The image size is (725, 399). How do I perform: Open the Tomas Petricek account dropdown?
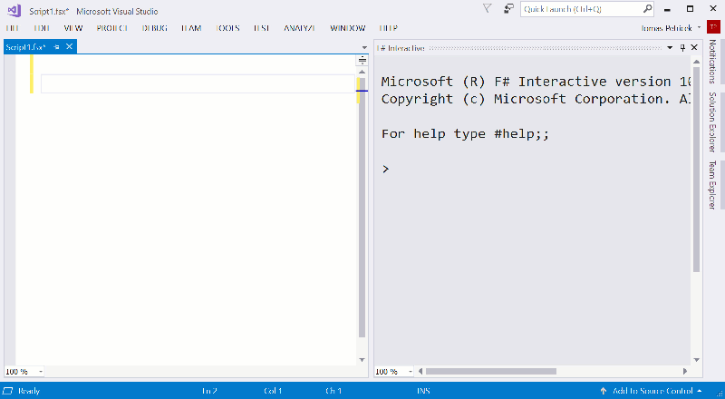[x=671, y=28]
